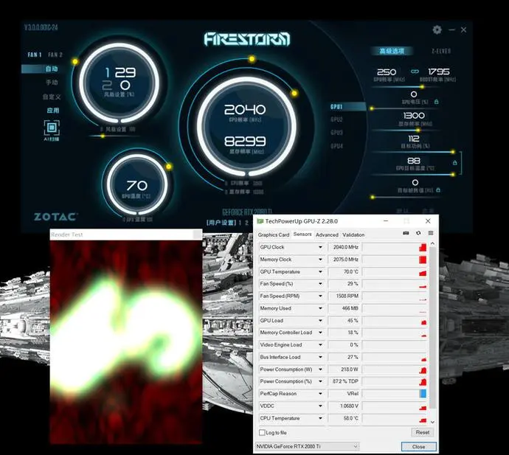This screenshot has width=509, height=455.
Task: Click the Reset button in GPU-Z
Action: click(x=423, y=432)
